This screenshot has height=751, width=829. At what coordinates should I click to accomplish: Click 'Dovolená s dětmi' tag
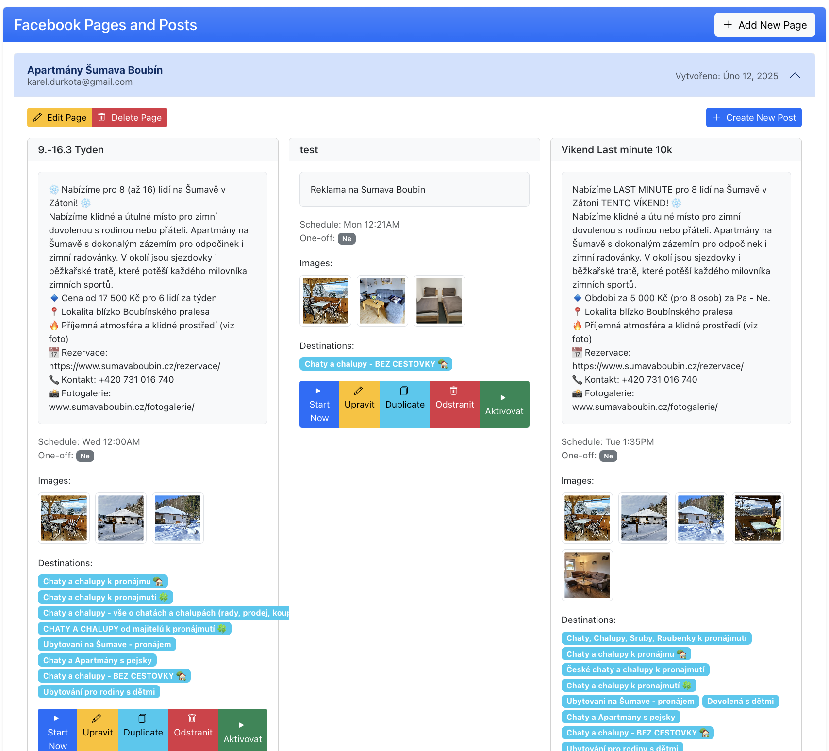tap(740, 701)
